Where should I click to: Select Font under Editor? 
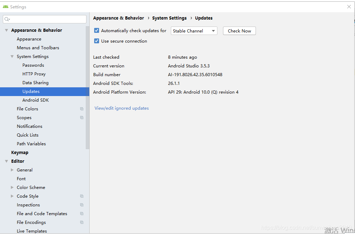click(21, 179)
